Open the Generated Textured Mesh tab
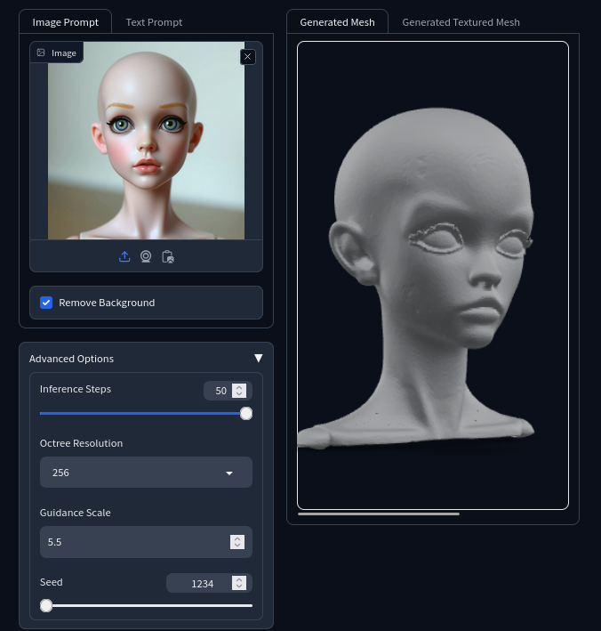Image resolution: width=601 pixels, height=631 pixels. click(461, 22)
